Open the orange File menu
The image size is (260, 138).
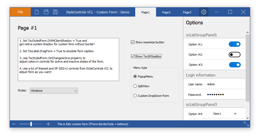20,12
